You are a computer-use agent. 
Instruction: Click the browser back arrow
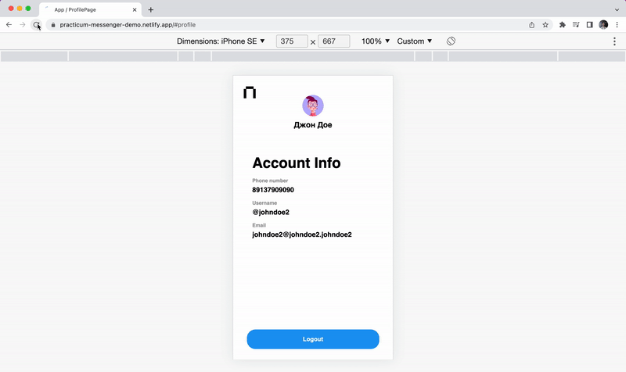[9, 25]
